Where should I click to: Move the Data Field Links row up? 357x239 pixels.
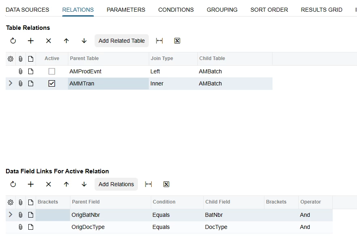click(66, 184)
